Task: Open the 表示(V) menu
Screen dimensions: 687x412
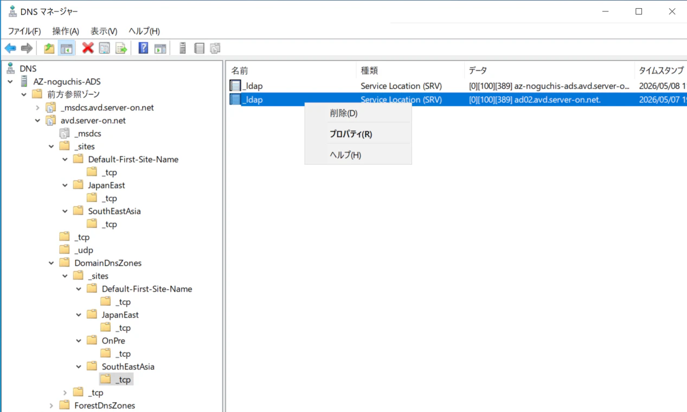Action: point(104,31)
